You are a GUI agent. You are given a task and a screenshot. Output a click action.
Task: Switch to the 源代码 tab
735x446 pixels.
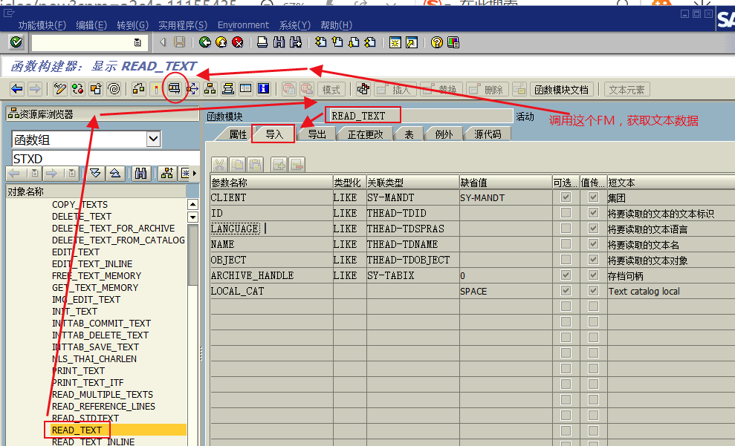pyautogui.click(x=488, y=134)
